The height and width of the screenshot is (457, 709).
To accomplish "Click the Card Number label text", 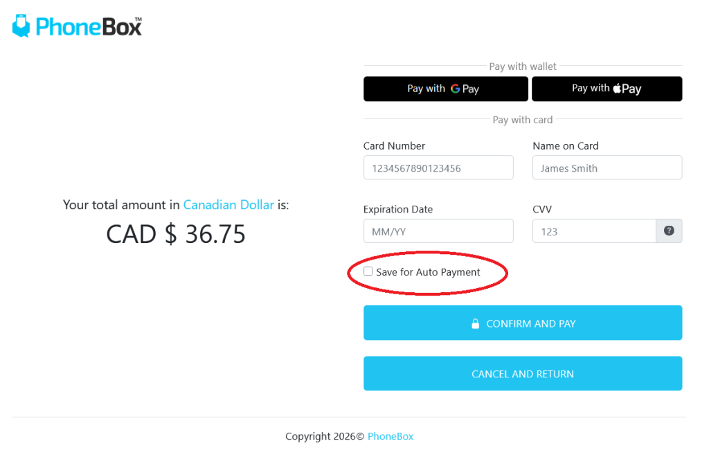I will pyautogui.click(x=394, y=146).
